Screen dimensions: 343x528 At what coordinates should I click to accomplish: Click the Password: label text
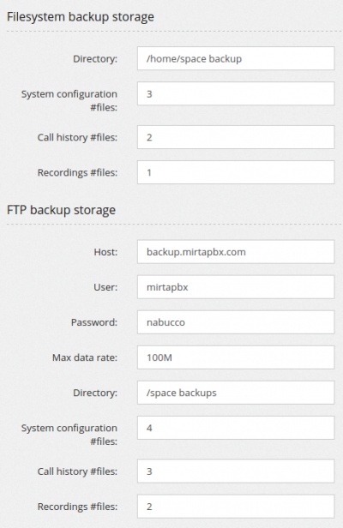click(x=94, y=322)
